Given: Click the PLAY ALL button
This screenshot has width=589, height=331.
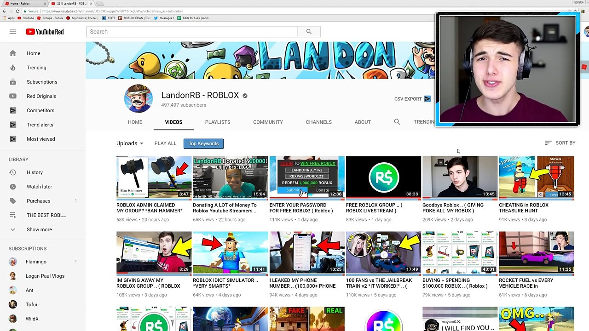Looking at the screenshot, I should click(165, 143).
